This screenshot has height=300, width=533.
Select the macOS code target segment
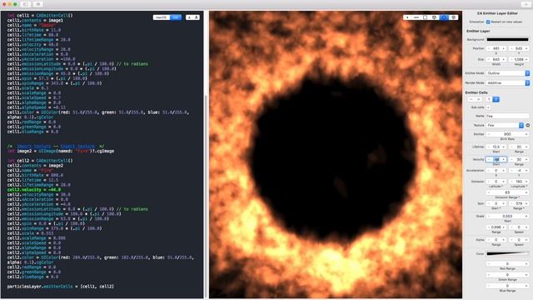tap(161, 17)
